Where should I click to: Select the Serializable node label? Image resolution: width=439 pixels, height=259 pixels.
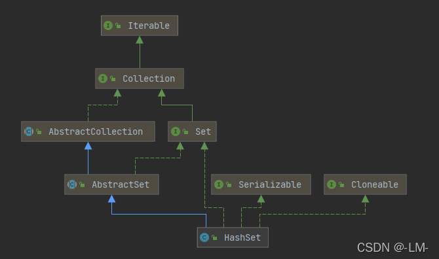point(270,184)
